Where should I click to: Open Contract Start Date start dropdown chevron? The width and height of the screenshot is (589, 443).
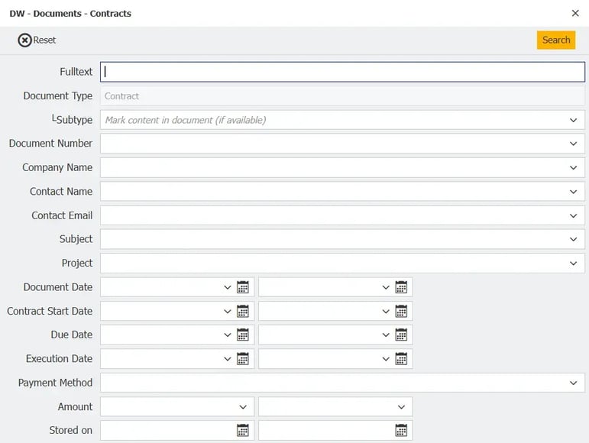[x=227, y=311]
